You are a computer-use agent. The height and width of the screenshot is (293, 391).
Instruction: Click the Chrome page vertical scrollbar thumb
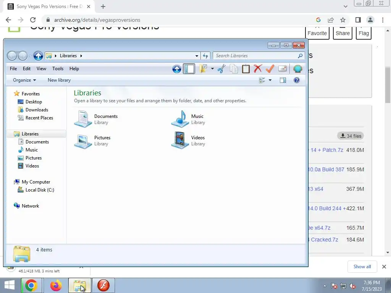(388, 85)
